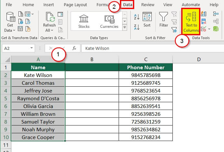Select the Stocks data type
The image size is (224, 152).
point(84,21)
